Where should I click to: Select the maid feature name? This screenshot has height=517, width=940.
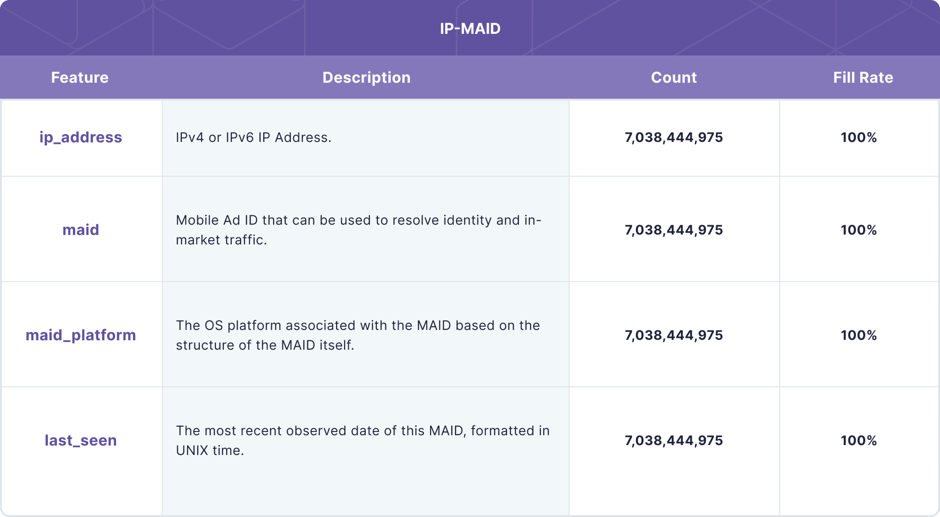coord(80,230)
